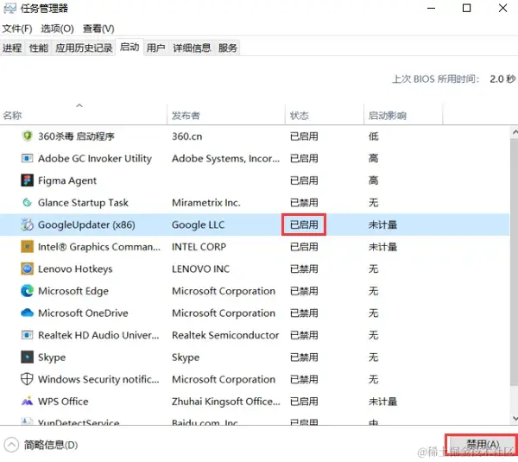518x462 pixels.
Task: Click the Adobe Systems, Incor... publisher cell
Action: 225,159
